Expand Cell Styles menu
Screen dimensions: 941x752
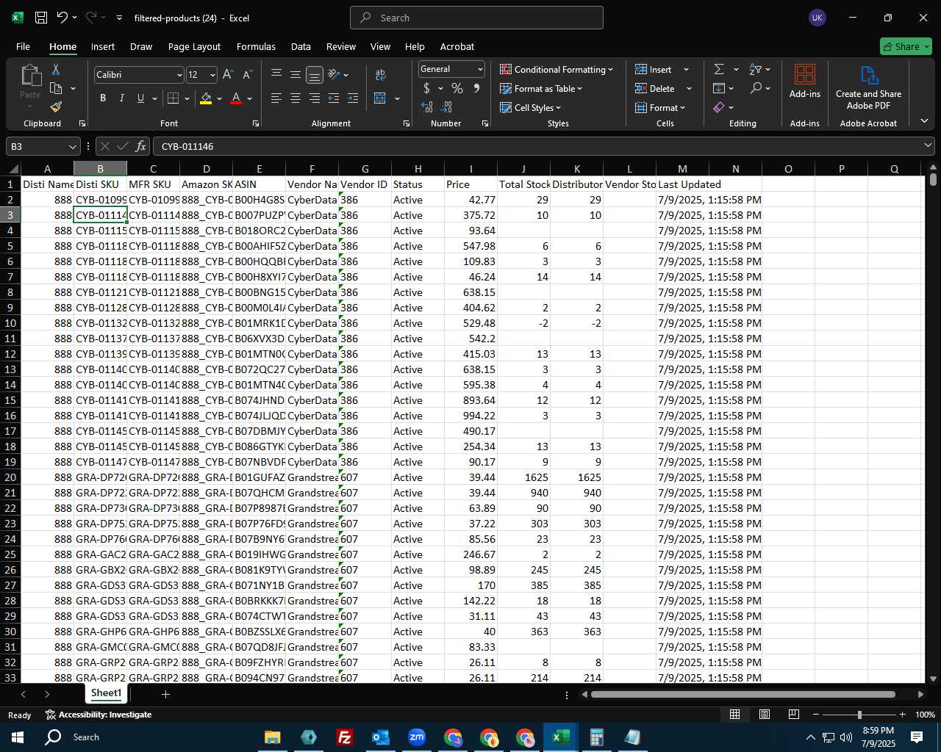click(x=531, y=107)
